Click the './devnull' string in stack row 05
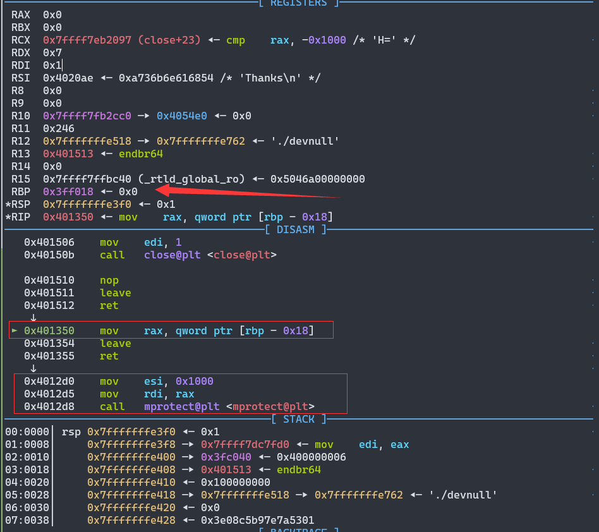The height and width of the screenshot is (532, 599). point(463,495)
